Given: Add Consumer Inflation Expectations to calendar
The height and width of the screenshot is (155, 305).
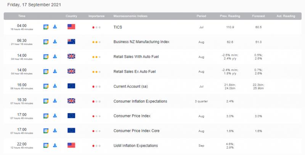Looking at the screenshot, I should pos(46,101).
